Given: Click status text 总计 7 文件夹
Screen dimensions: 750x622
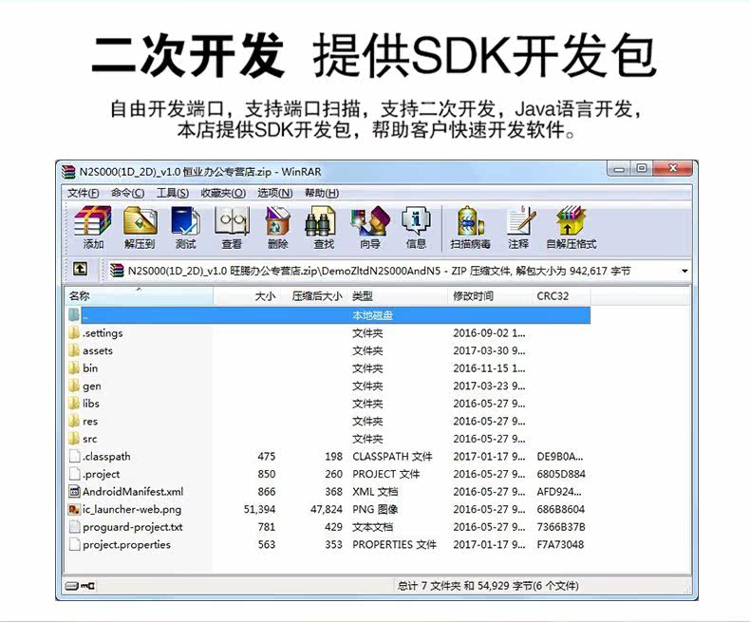Looking at the screenshot, I should [x=429, y=586].
